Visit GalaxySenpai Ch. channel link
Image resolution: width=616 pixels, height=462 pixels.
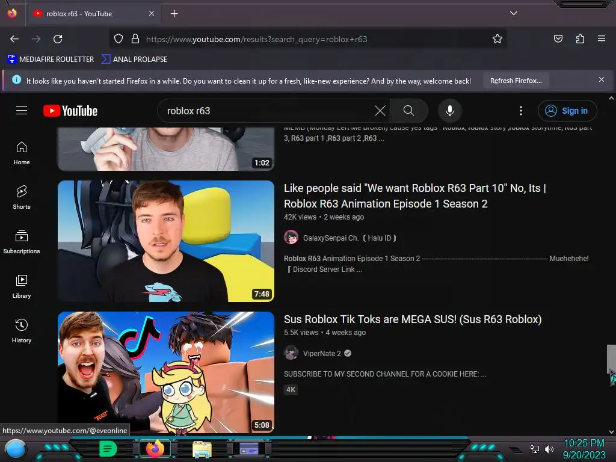pos(350,238)
